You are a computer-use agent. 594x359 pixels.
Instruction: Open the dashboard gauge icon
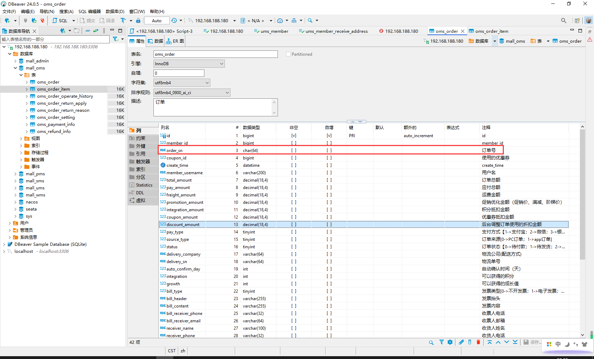point(280,20)
